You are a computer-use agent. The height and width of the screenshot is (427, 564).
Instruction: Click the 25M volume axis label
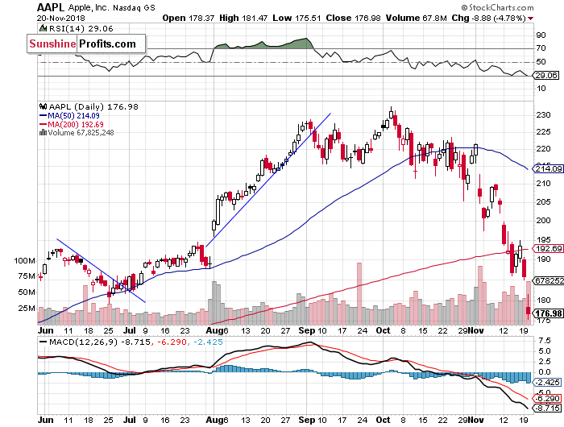click(x=27, y=309)
